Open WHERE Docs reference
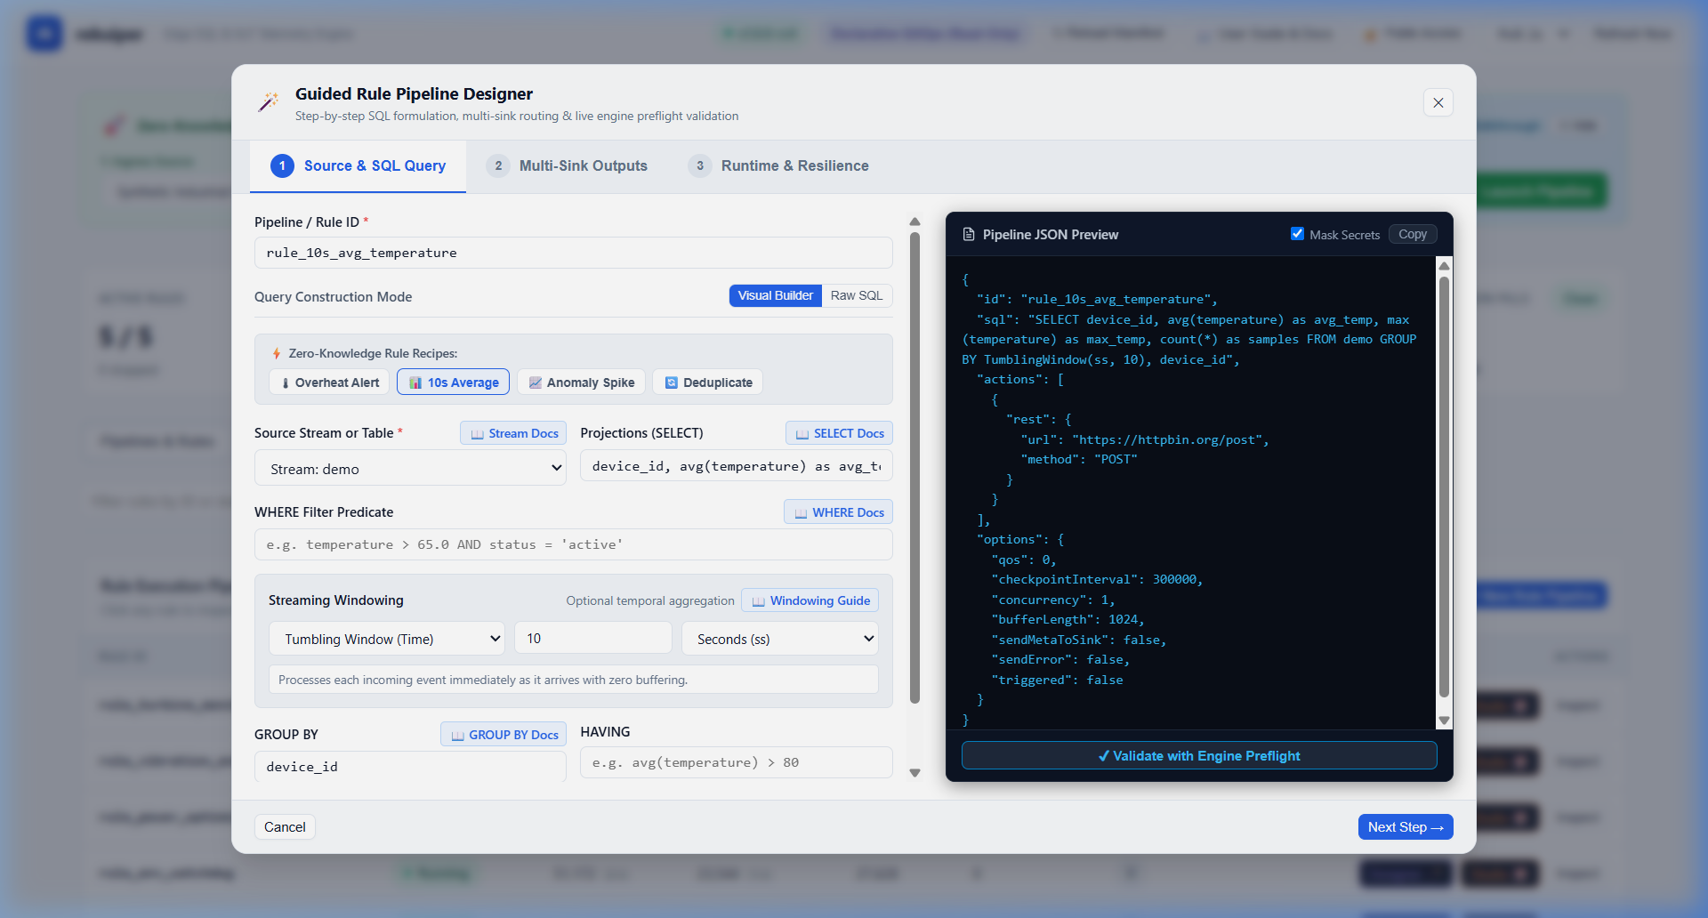 point(838,512)
